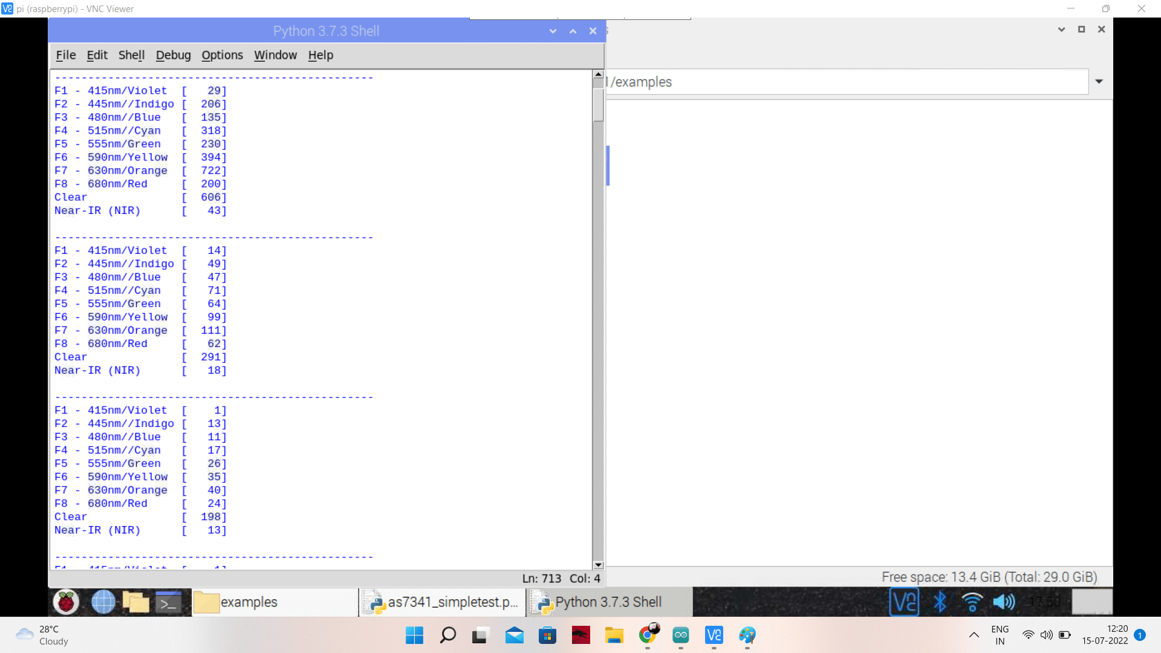Open Chrome from Windows taskbar
This screenshot has height=653, width=1161.
(648, 635)
